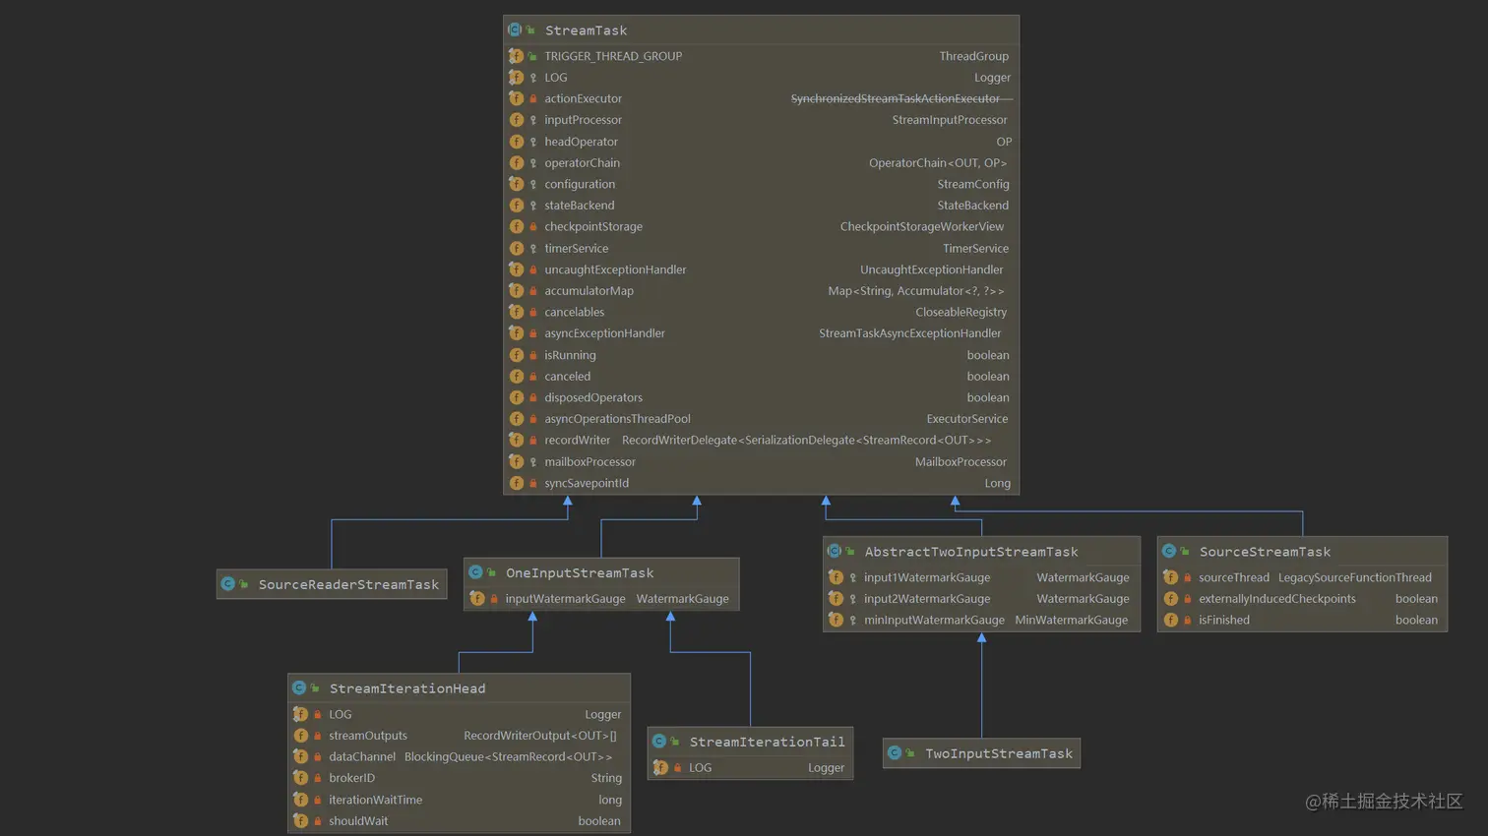Click the MinWatermarkGauge type label
The image size is (1488, 836).
point(1072,620)
